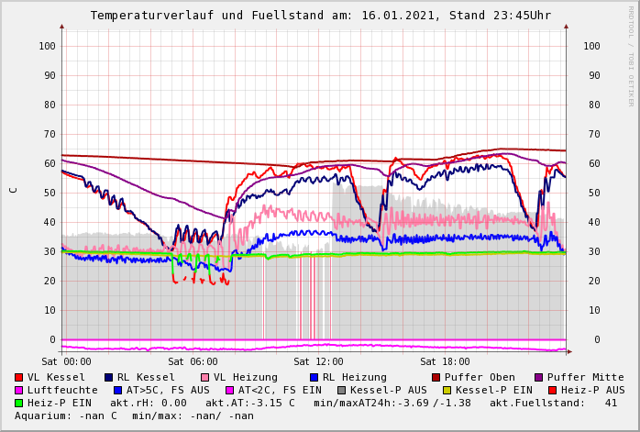Image resolution: width=640 pixels, height=432 pixels.
Task: Click the magenta Luftfeuchte legend swatch
Action: coord(19,390)
